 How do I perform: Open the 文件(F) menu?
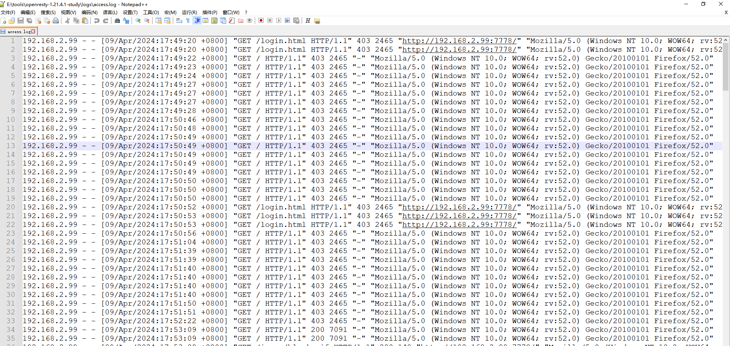[8, 13]
